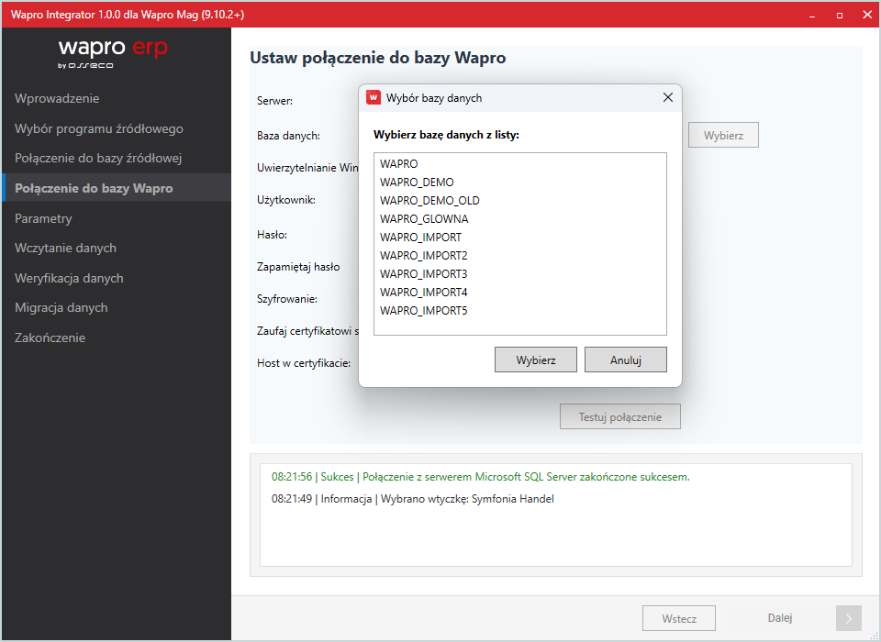Click the Wapro logo icon in dialog title
The width and height of the screenshot is (881, 642).
374,98
